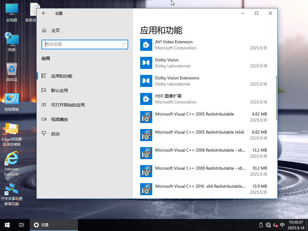Click the 视频播放 camera icon

pyautogui.click(x=44, y=119)
